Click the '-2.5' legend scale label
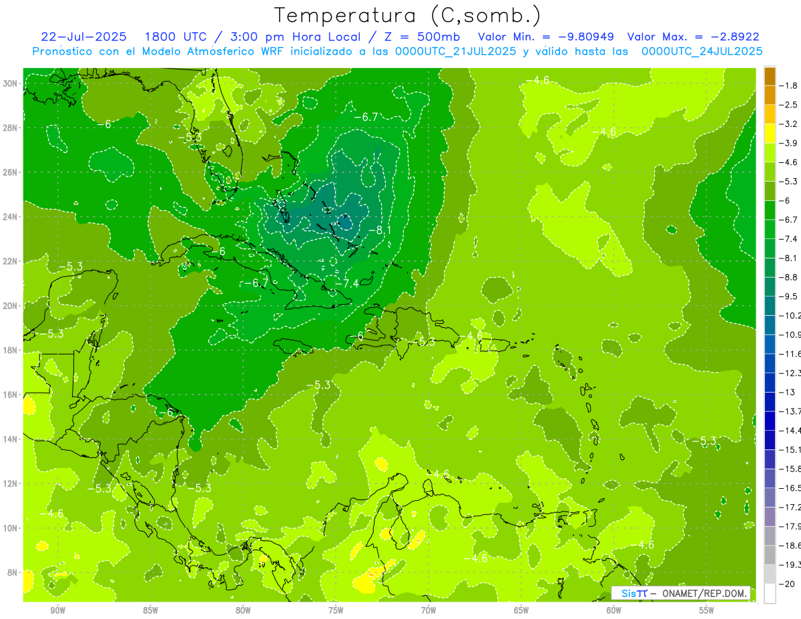801x619 pixels. 788,105
